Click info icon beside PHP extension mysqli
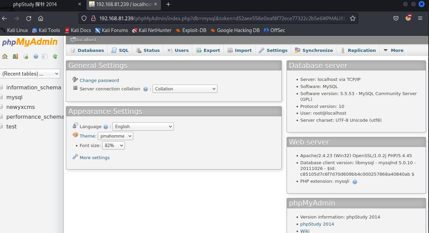Viewport: 429px width, 233px height. coord(355,182)
